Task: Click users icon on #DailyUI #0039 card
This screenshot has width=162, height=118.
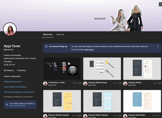Action: tap(158, 83)
